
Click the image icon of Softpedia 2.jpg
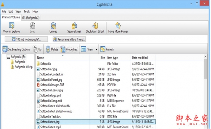click(x=38, y=69)
